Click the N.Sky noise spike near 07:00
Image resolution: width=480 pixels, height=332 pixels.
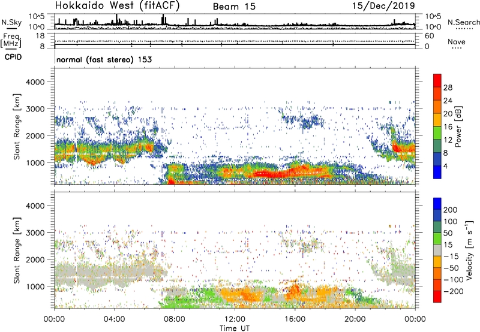click(x=163, y=20)
